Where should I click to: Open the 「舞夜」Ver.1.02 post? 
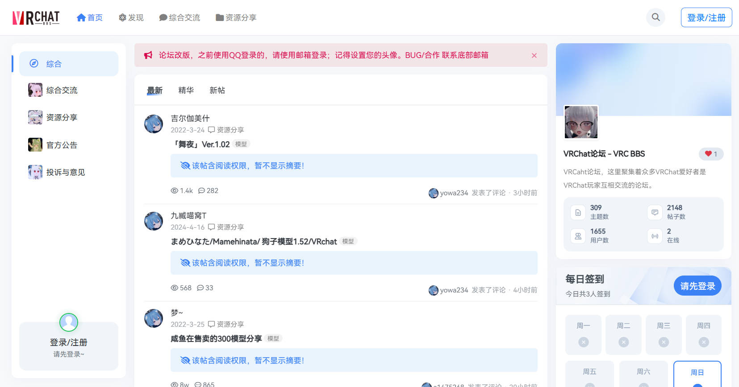pyautogui.click(x=200, y=144)
